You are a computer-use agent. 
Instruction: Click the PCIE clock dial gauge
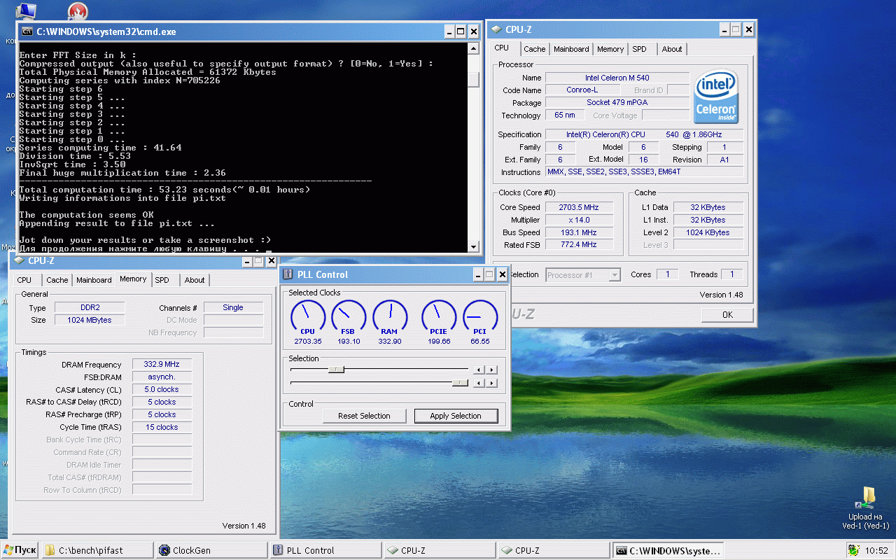click(x=438, y=318)
